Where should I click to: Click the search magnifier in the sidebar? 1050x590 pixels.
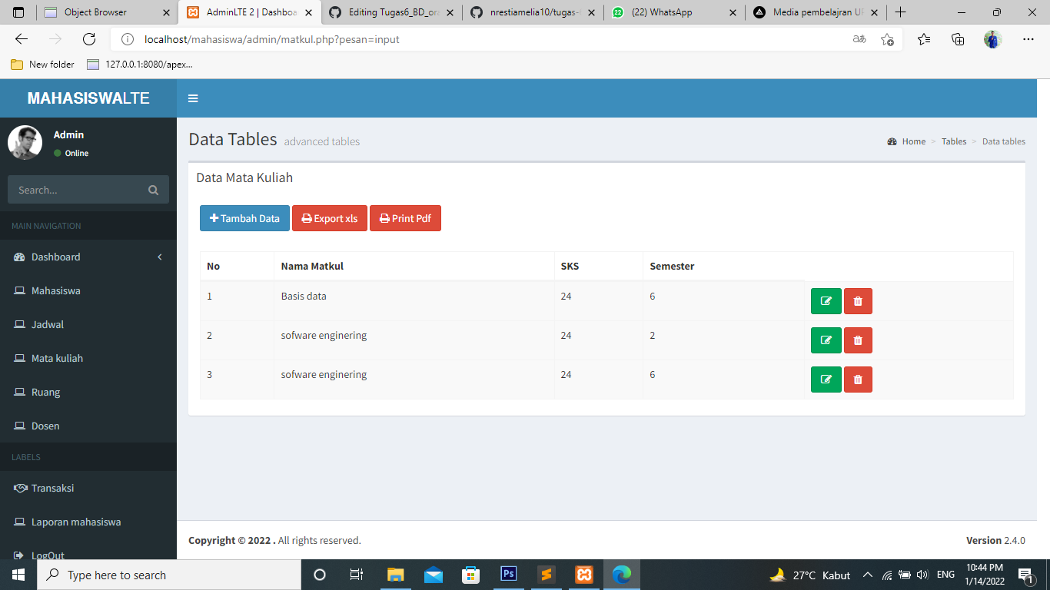tap(153, 189)
